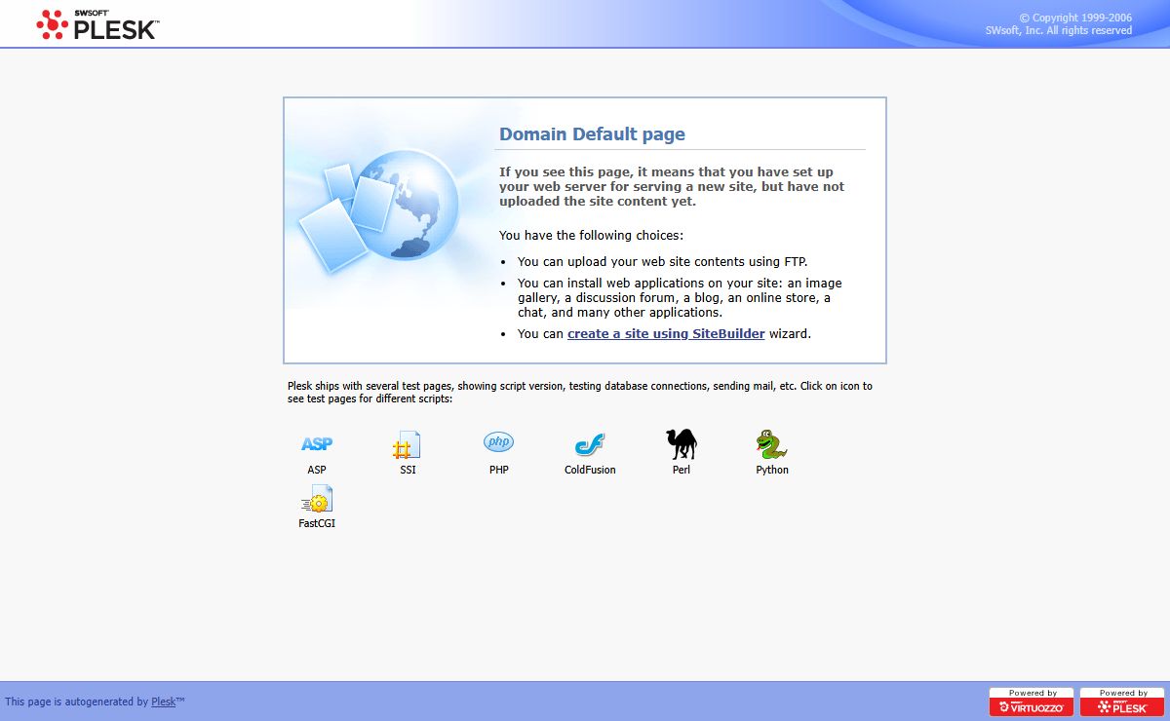
Task: Open the PHP test page icon
Action: [498, 442]
